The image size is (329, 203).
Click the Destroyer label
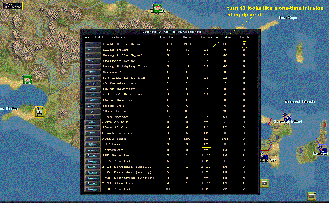point(113,150)
